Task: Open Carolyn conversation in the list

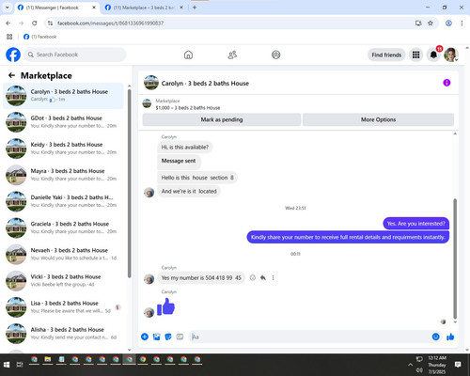Action: pyautogui.click(x=63, y=96)
